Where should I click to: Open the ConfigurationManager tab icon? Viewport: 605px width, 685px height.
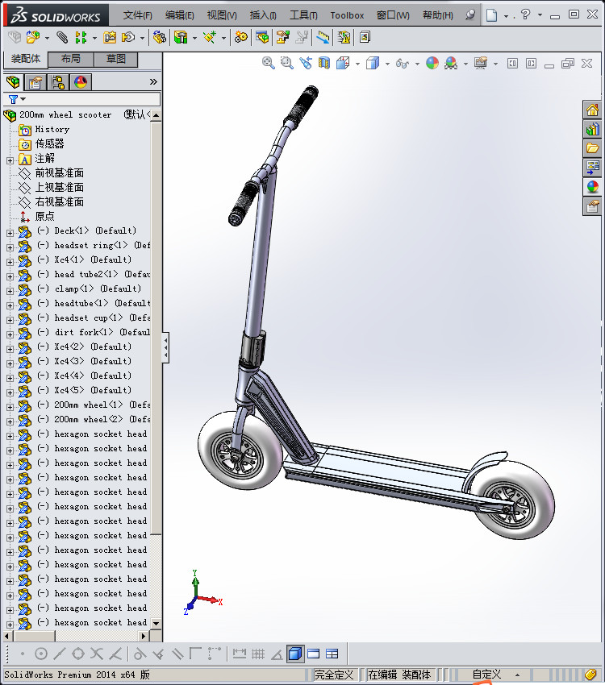58,81
